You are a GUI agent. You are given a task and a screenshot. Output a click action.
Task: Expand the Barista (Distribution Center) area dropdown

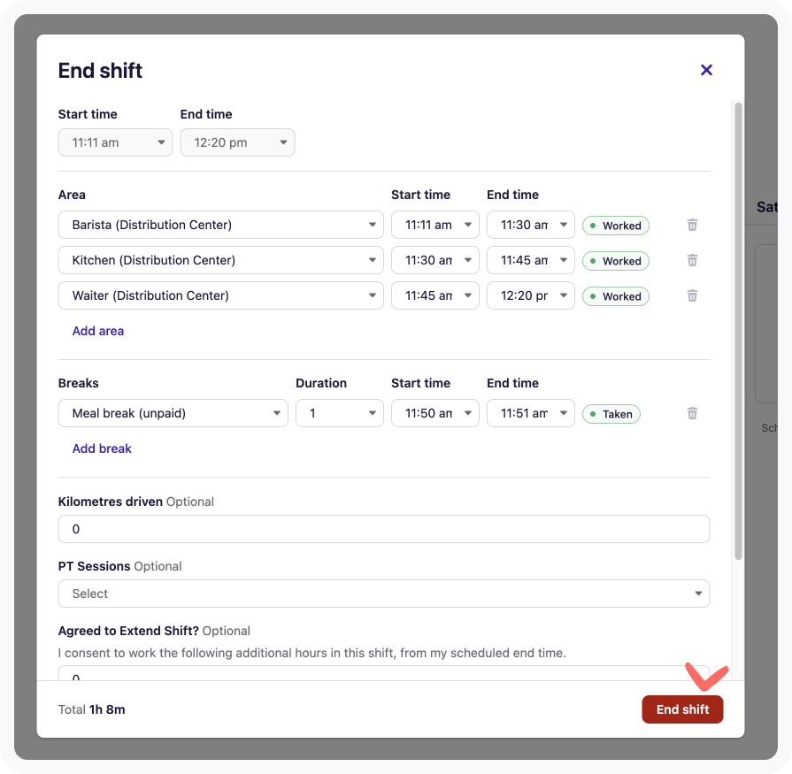tap(220, 225)
